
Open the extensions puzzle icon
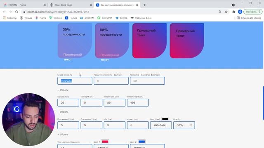click(x=234, y=12)
